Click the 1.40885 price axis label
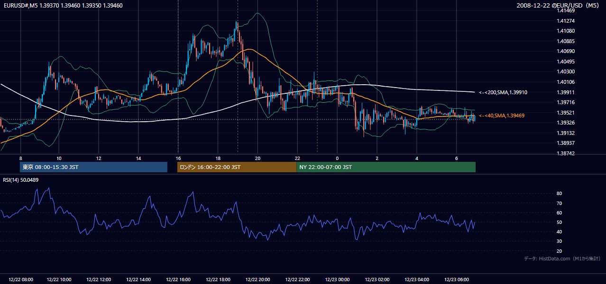This screenshot has height=284, width=606. click(x=565, y=41)
